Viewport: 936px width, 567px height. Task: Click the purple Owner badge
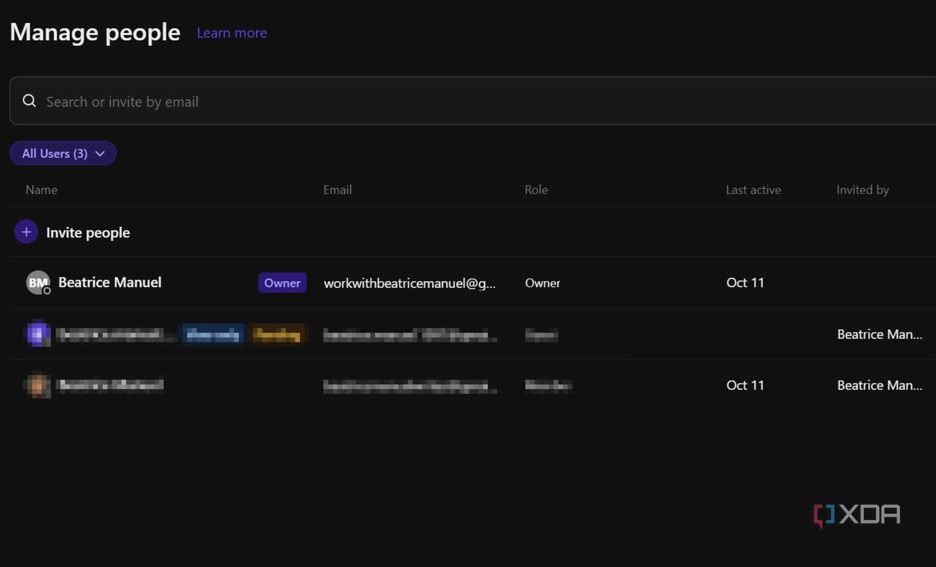282,282
